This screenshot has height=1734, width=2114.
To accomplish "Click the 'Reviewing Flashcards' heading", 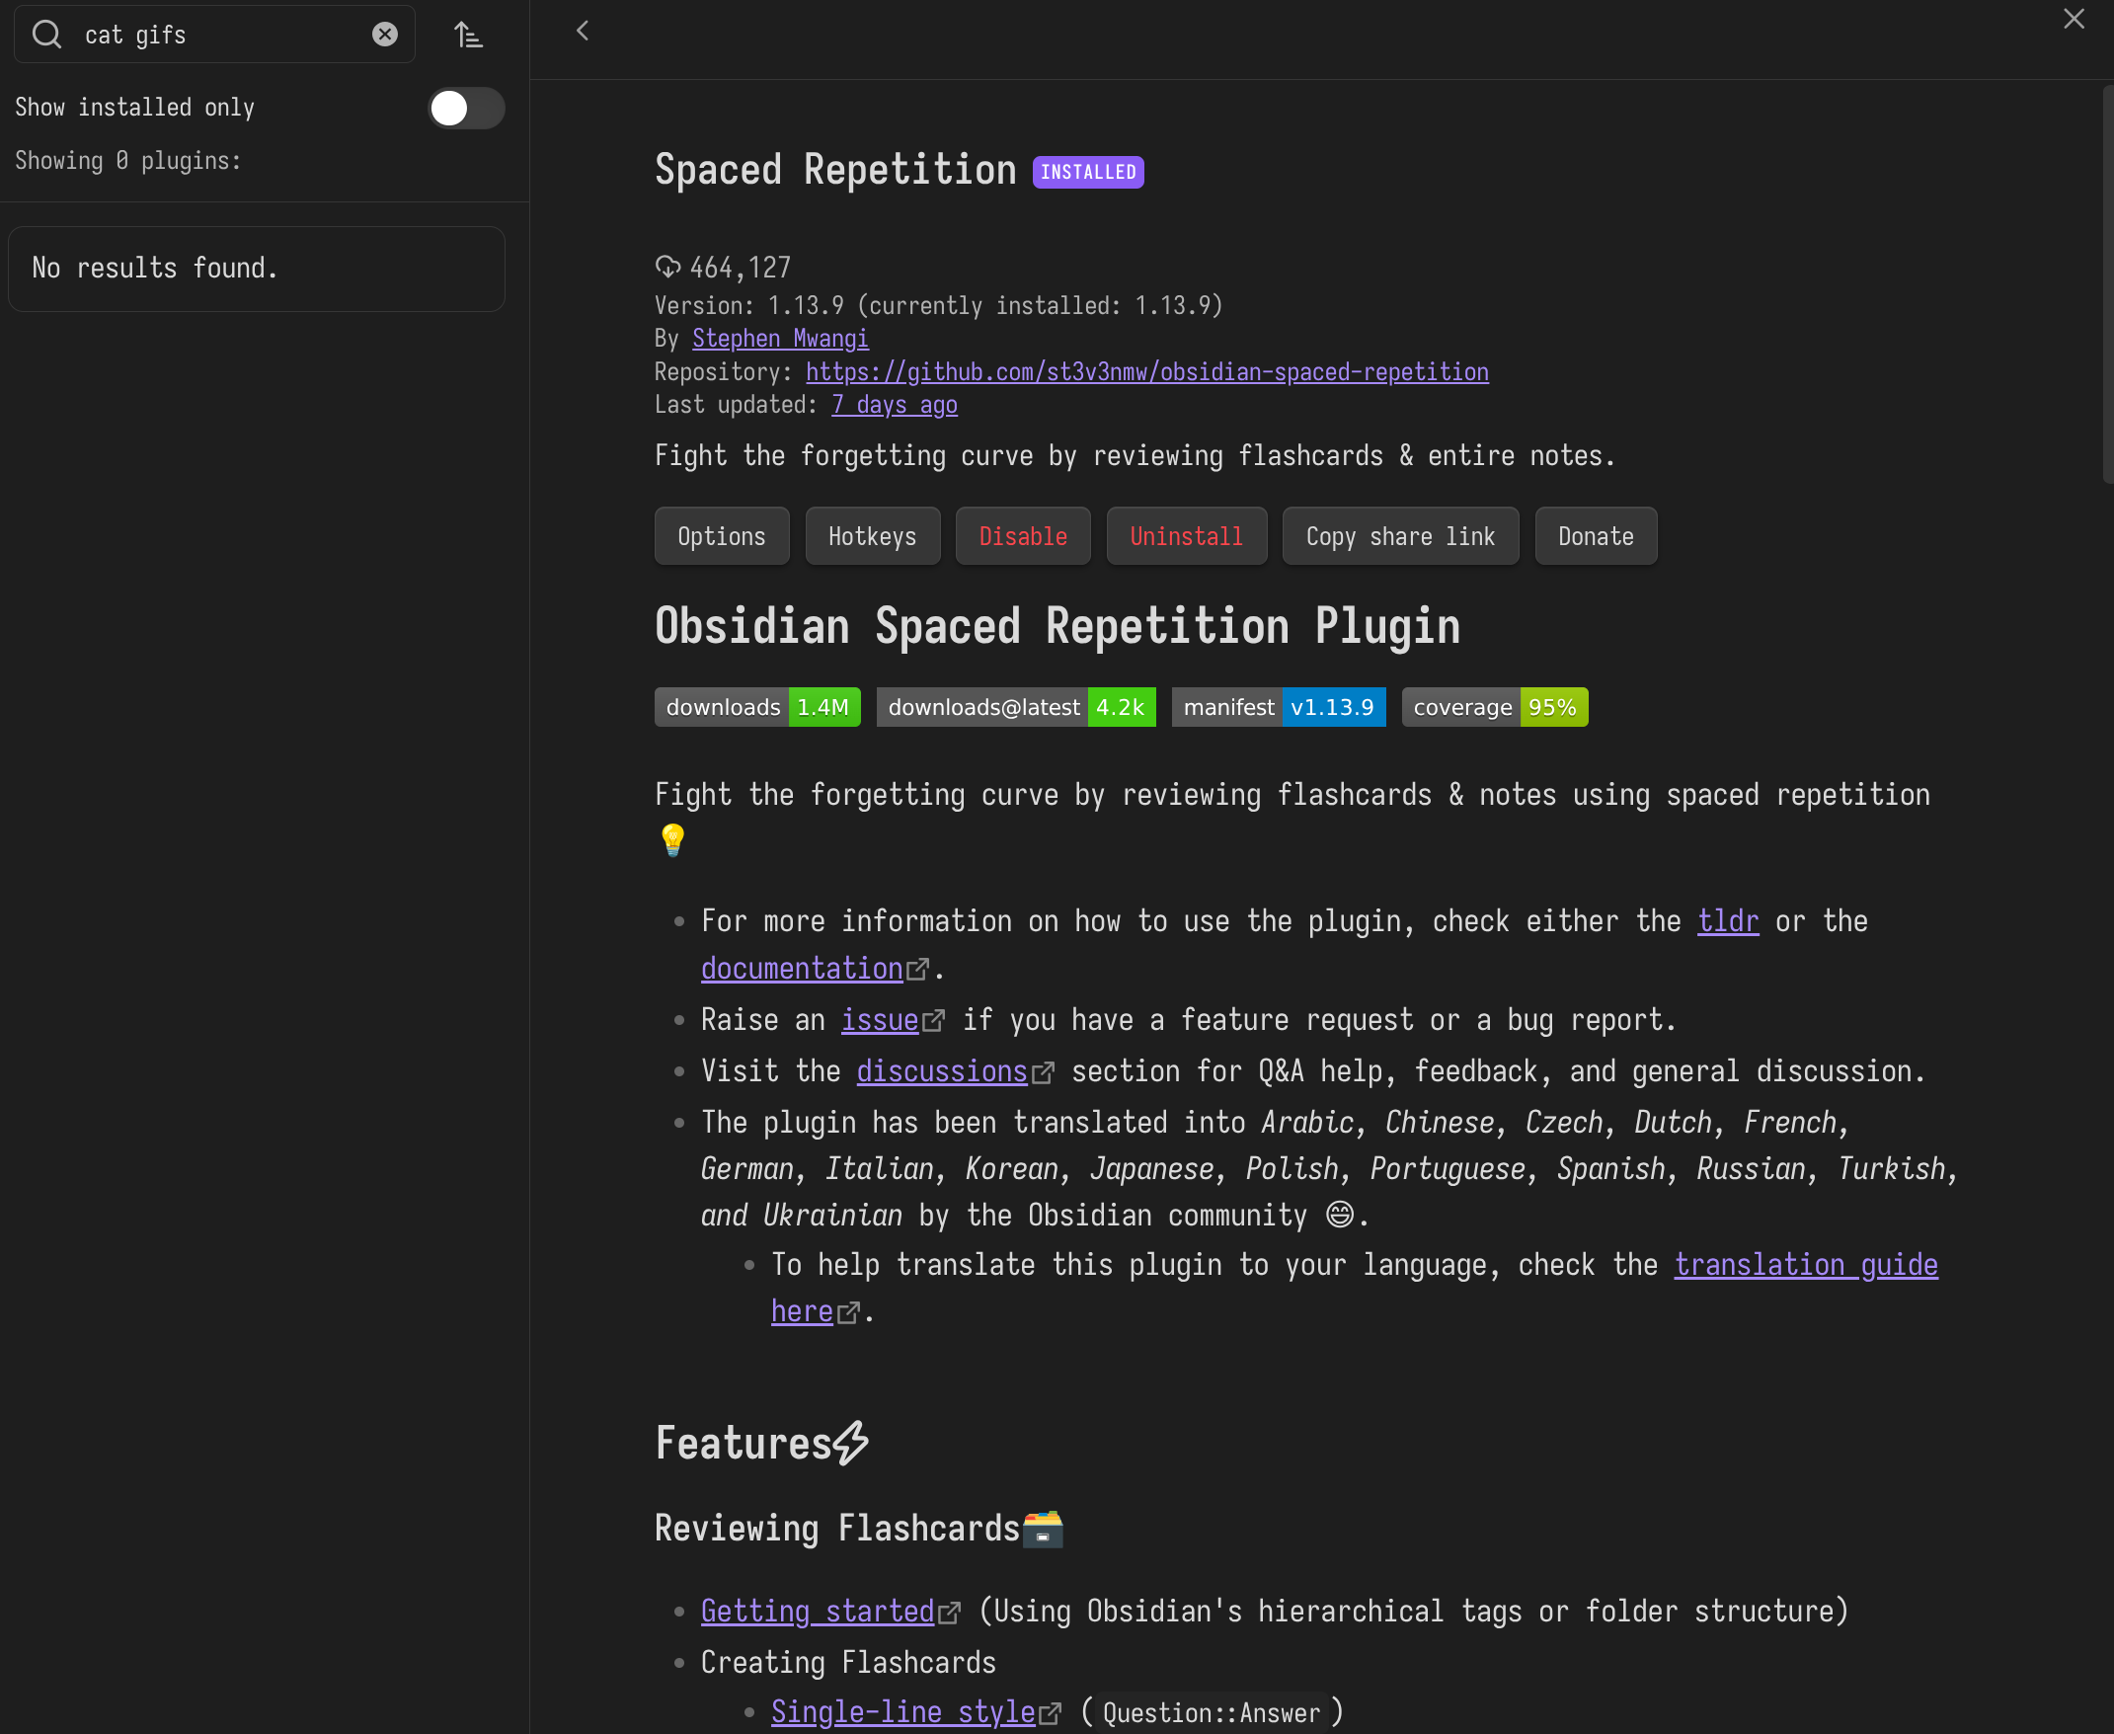I will click(x=860, y=1529).
